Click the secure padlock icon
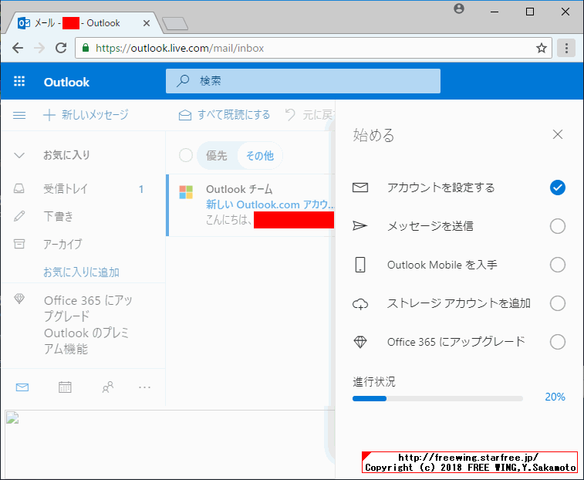The width and height of the screenshot is (584, 480). coord(86,48)
